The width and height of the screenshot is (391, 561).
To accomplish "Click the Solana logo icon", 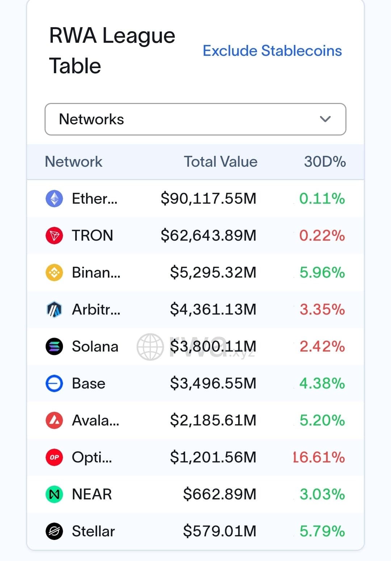I will point(54,346).
